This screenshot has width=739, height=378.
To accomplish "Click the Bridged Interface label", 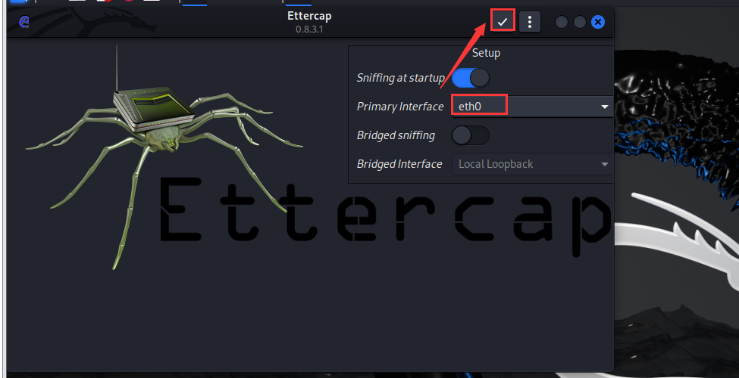I will point(399,164).
